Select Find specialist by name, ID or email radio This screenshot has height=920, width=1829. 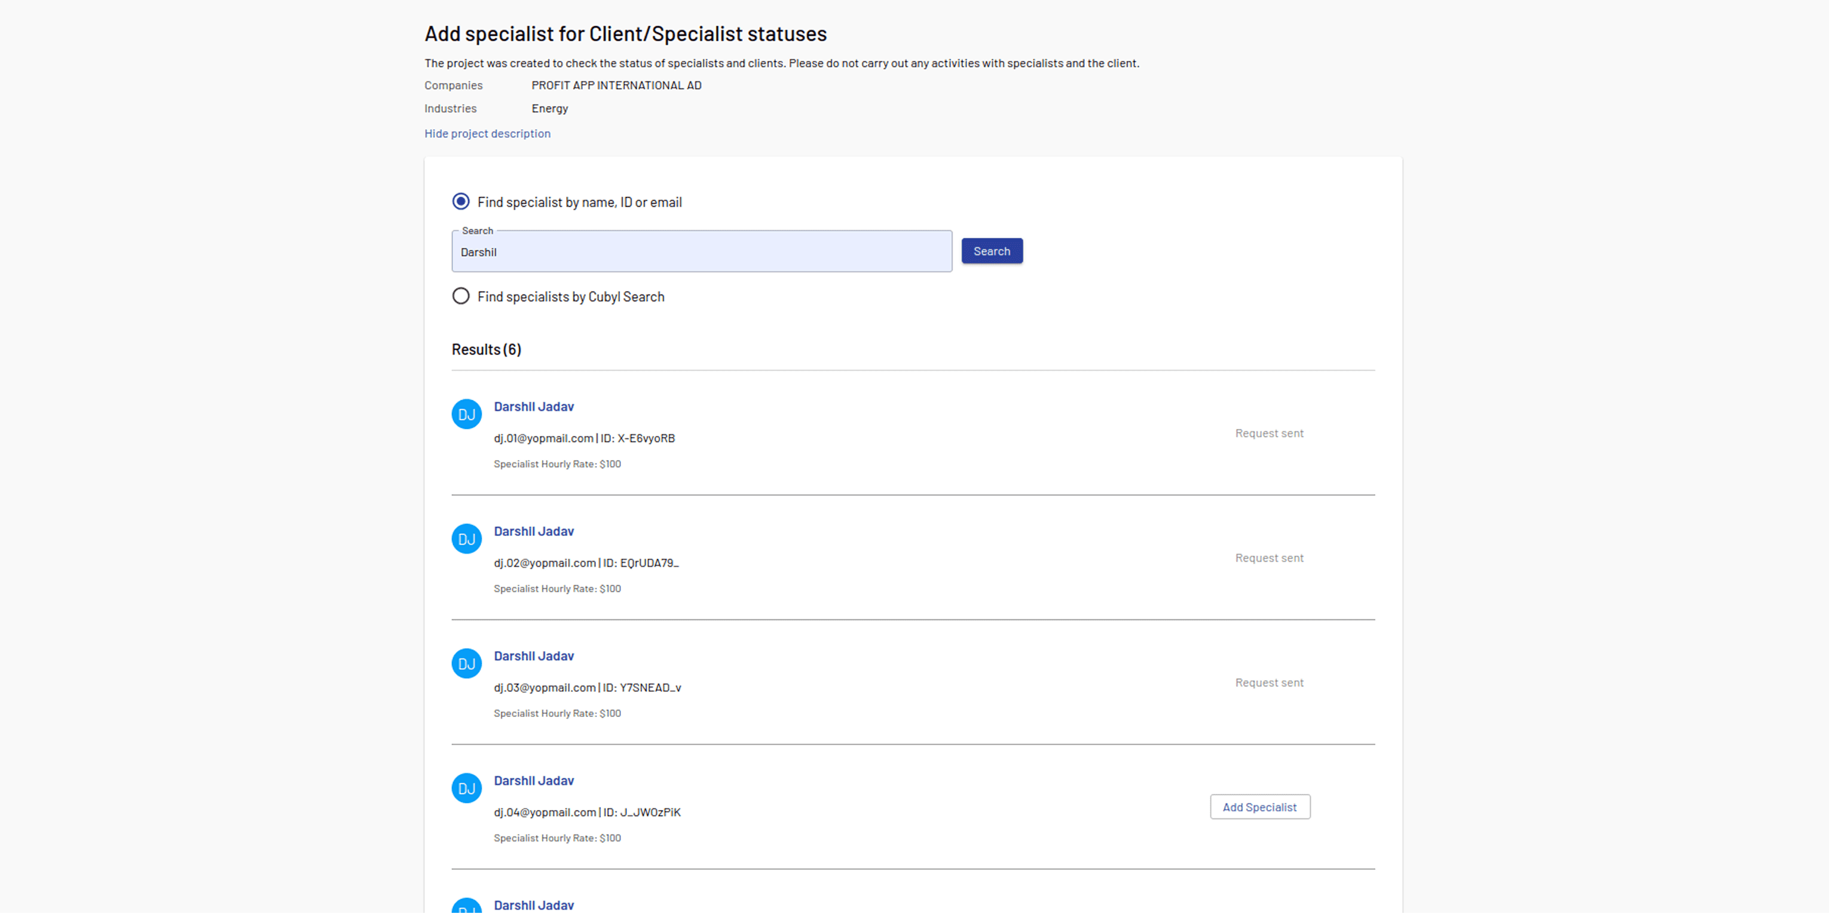[461, 201]
